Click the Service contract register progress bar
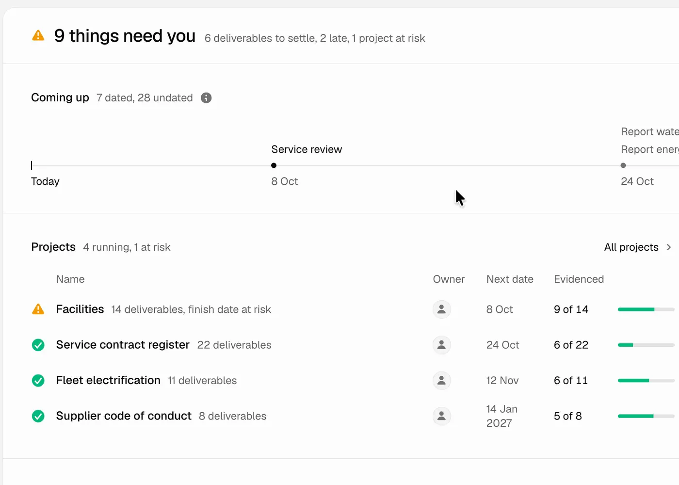Screen dimensions: 679x485 click(x=646, y=345)
